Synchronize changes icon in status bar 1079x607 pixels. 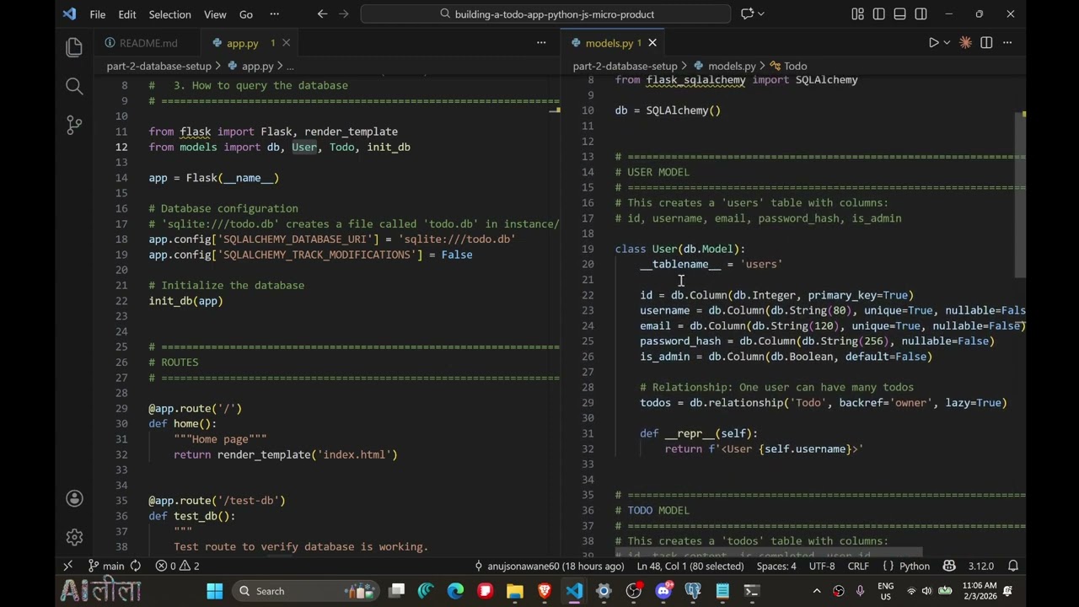click(136, 566)
